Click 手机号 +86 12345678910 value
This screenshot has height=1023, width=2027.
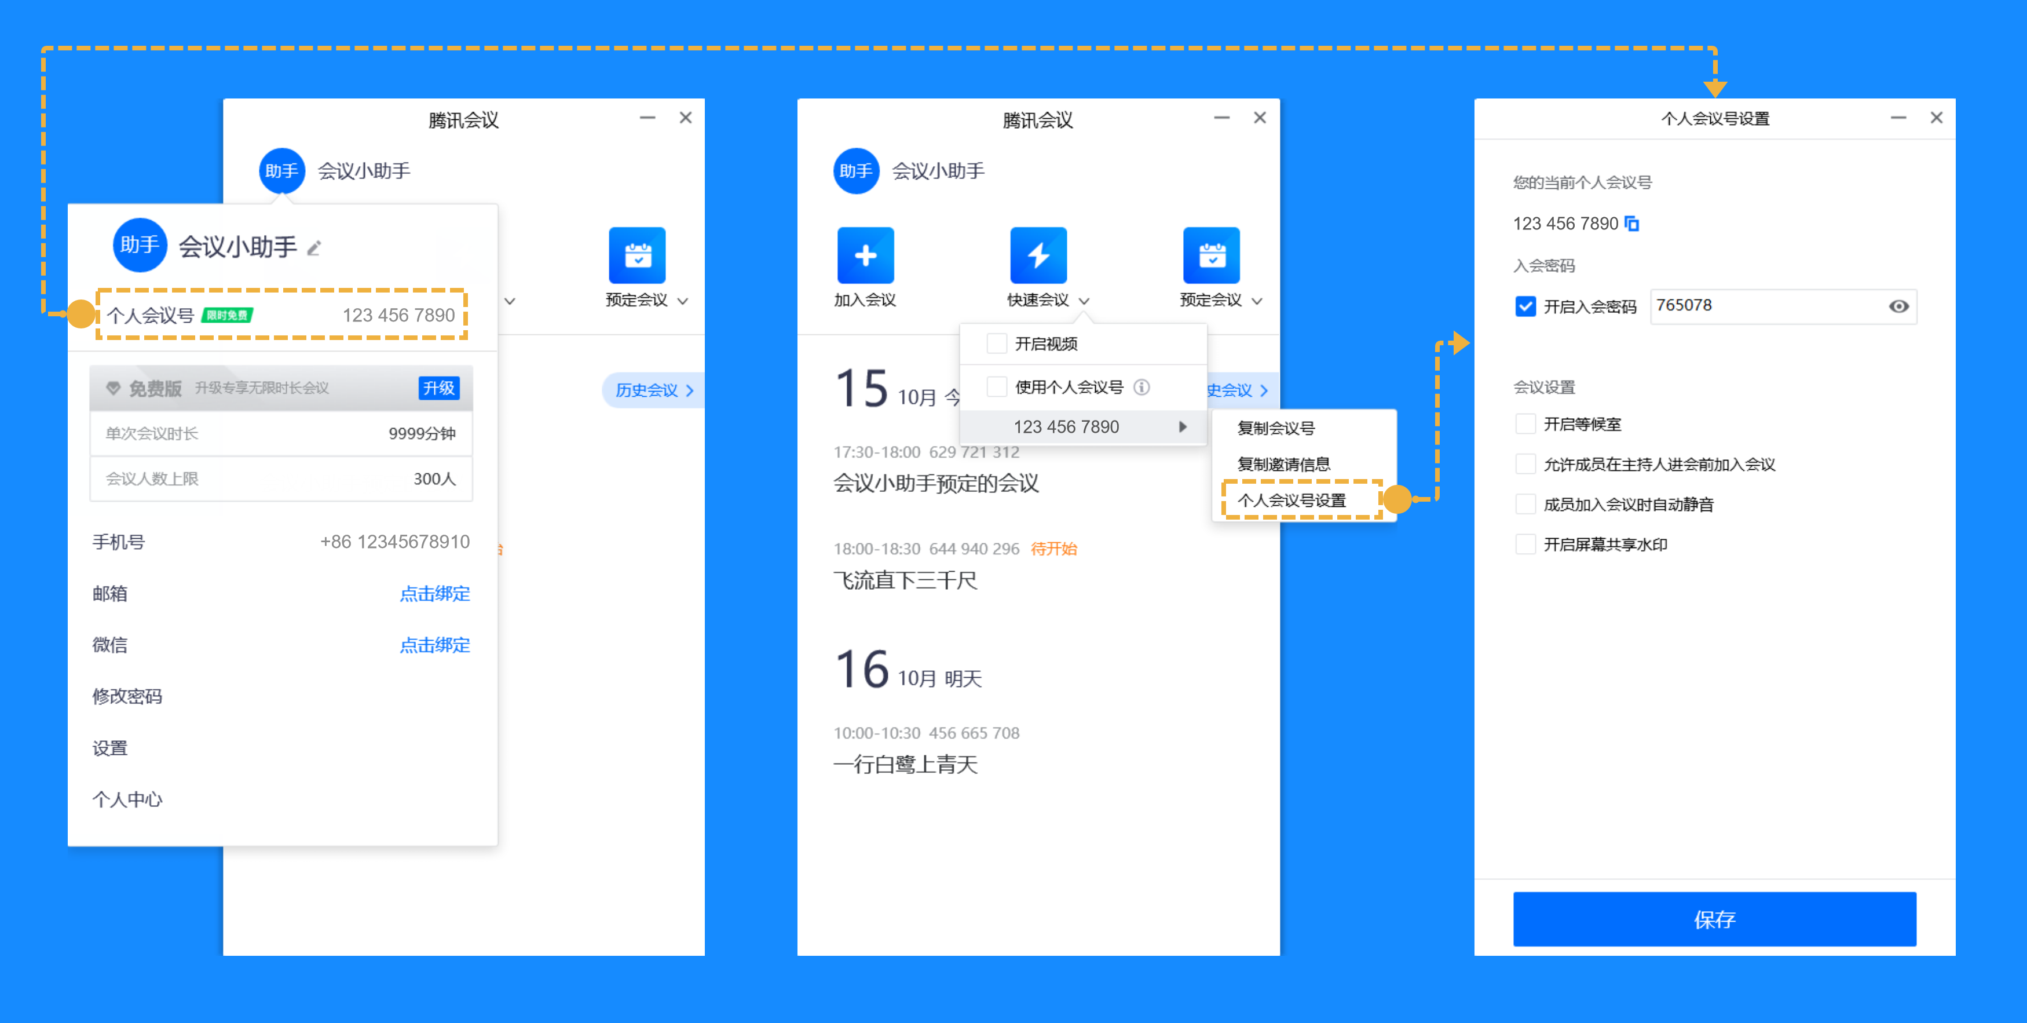[394, 542]
